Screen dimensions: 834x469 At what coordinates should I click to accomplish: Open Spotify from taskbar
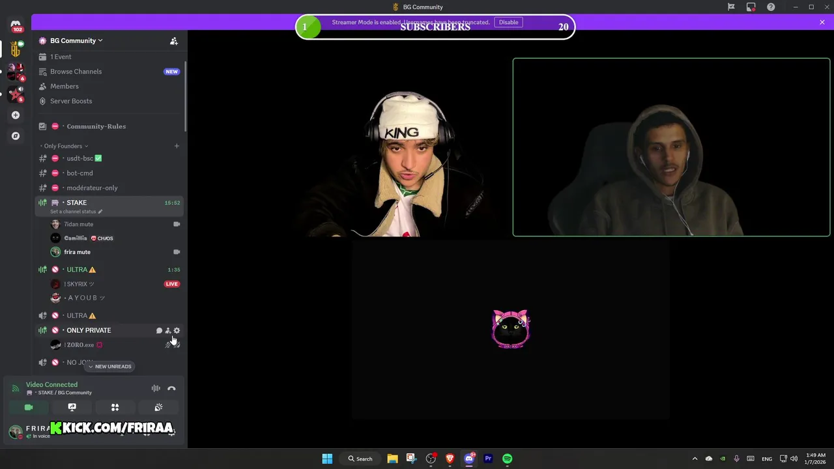point(507,459)
